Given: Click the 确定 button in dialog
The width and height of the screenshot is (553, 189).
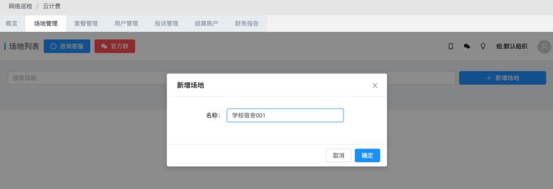Looking at the screenshot, I should 368,155.
